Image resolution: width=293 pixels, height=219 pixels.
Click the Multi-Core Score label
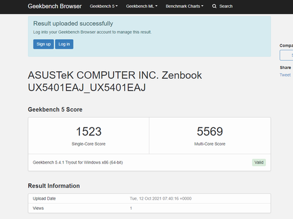[x=210, y=144]
